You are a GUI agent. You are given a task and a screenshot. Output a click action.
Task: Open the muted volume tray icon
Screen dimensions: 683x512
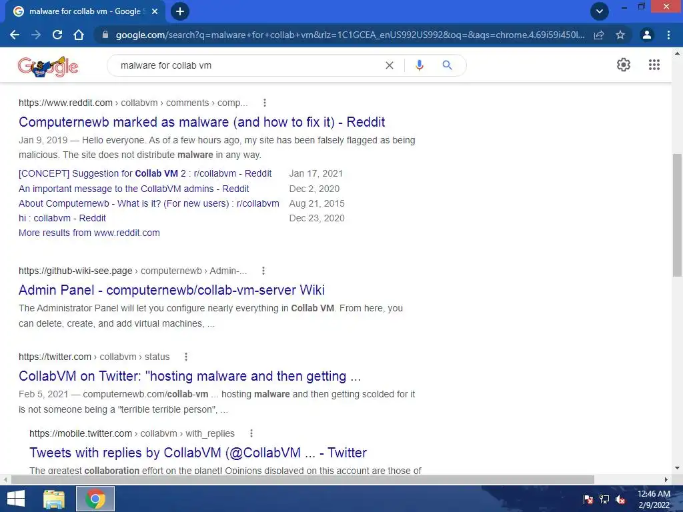point(621,499)
